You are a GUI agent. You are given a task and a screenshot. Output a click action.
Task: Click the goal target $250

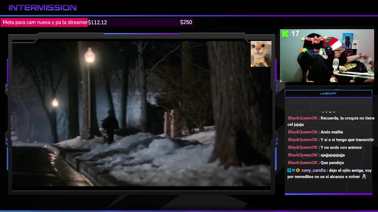[x=186, y=22]
